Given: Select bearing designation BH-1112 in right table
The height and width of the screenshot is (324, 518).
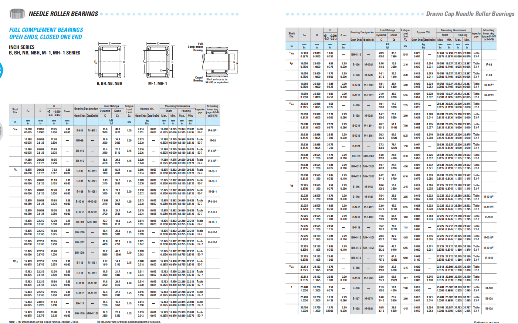Looking at the screenshot, I should (356, 54).
